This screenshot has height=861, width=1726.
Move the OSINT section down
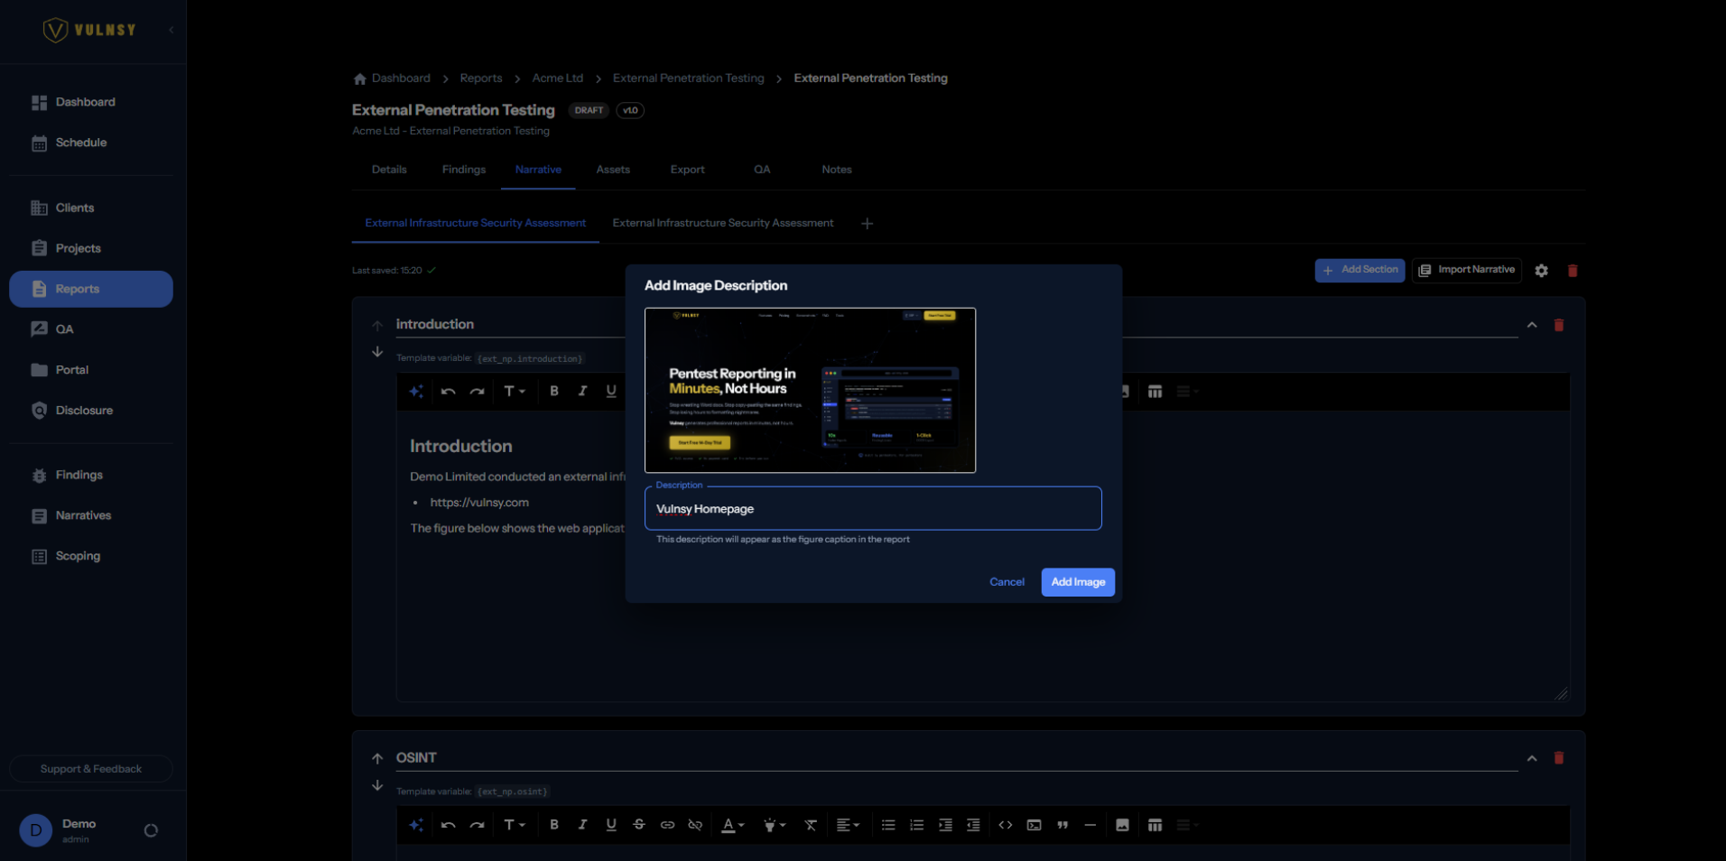(377, 786)
